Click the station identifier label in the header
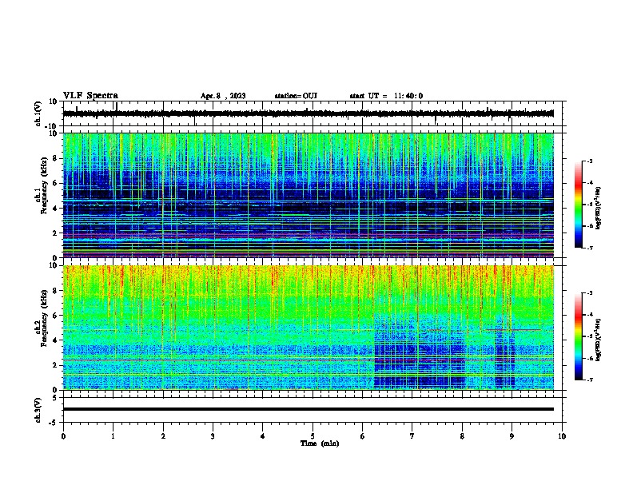Screen dimensions: 633x489 click(296, 96)
